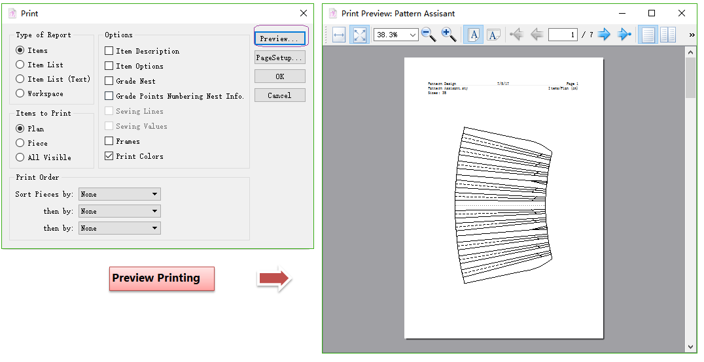Click the fit width icon in preview toolbar

click(x=338, y=35)
